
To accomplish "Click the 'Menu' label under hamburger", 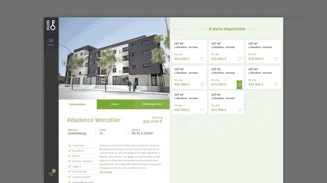I will (x=51, y=45).
